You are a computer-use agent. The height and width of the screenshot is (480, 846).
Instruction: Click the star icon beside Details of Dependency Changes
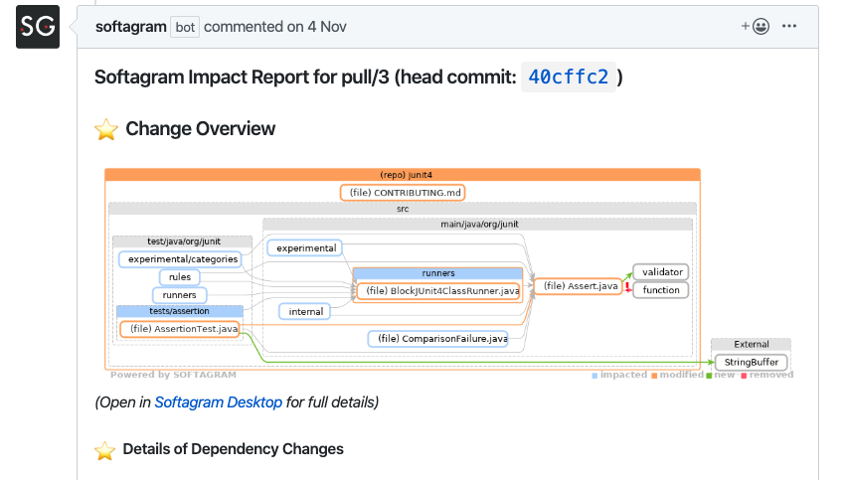click(104, 450)
